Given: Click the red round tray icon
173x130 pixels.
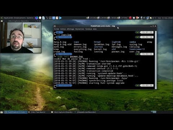Looking at the screenshot, I should [x=130, y=18].
